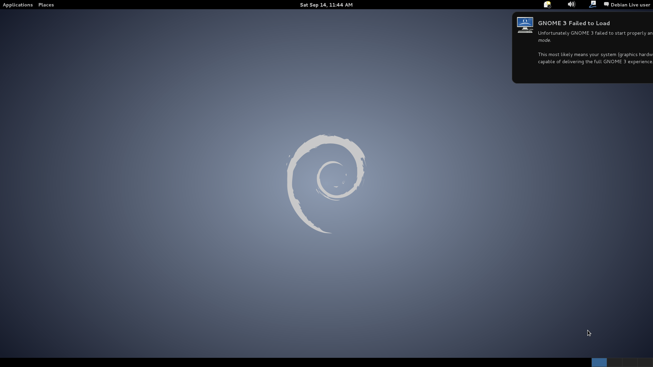Click the "Unfortunately GNOME 3 failed to start" text
The width and height of the screenshot is (653, 367).
click(x=595, y=33)
